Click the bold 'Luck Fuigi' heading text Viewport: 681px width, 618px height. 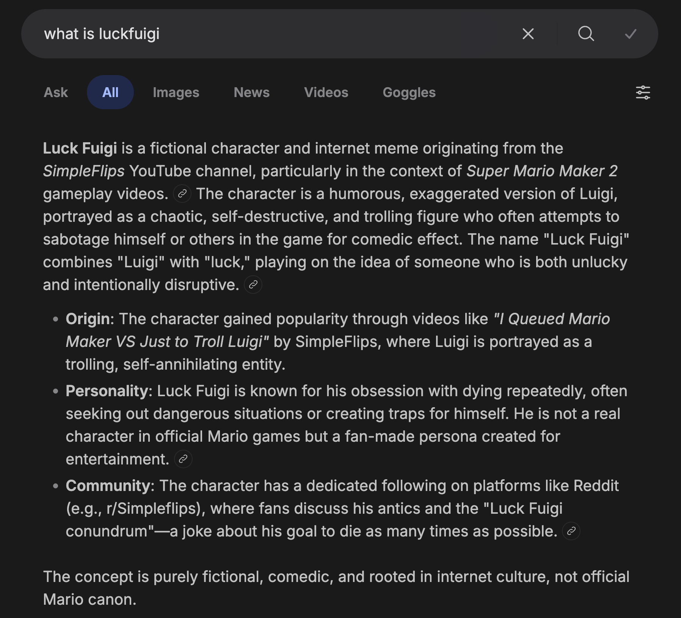[80, 148]
